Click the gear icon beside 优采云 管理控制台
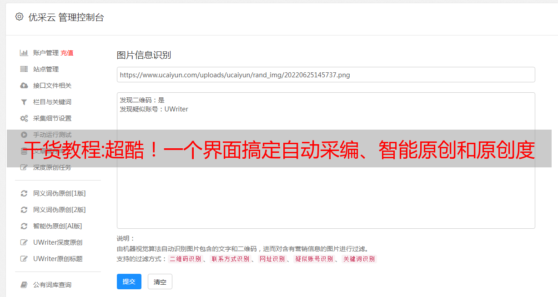 coord(19,17)
